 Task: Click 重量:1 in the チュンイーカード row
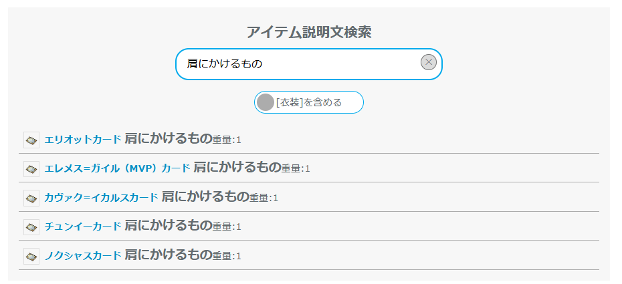227,227
